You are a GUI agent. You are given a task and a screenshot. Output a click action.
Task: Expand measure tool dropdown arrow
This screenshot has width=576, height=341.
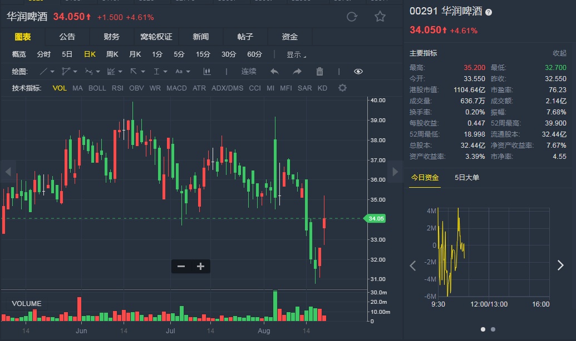pyautogui.click(x=165, y=72)
